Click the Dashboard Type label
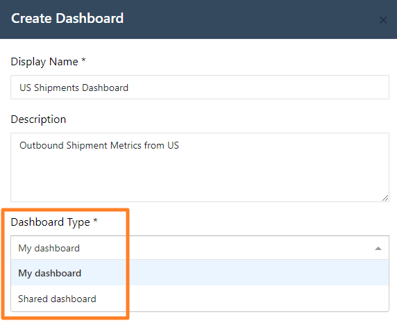The width and height of the screenshot is (397, 332). pyautogui.click(x=50, y=222)
